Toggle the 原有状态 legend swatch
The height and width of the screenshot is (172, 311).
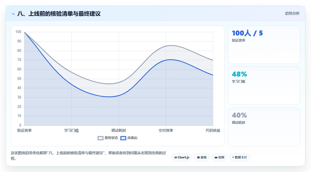[101, 138]
